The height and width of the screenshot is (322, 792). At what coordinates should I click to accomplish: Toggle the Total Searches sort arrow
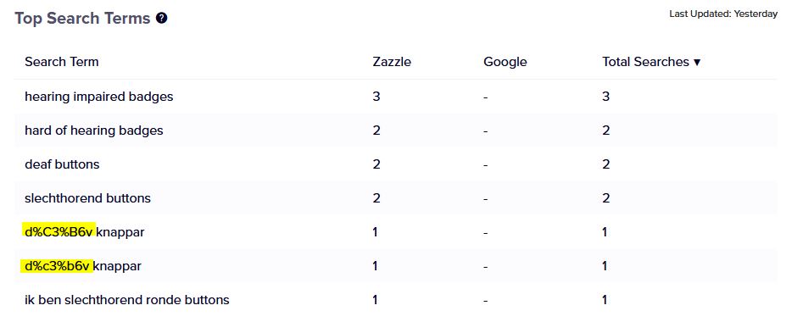click(x=697, y=62)
